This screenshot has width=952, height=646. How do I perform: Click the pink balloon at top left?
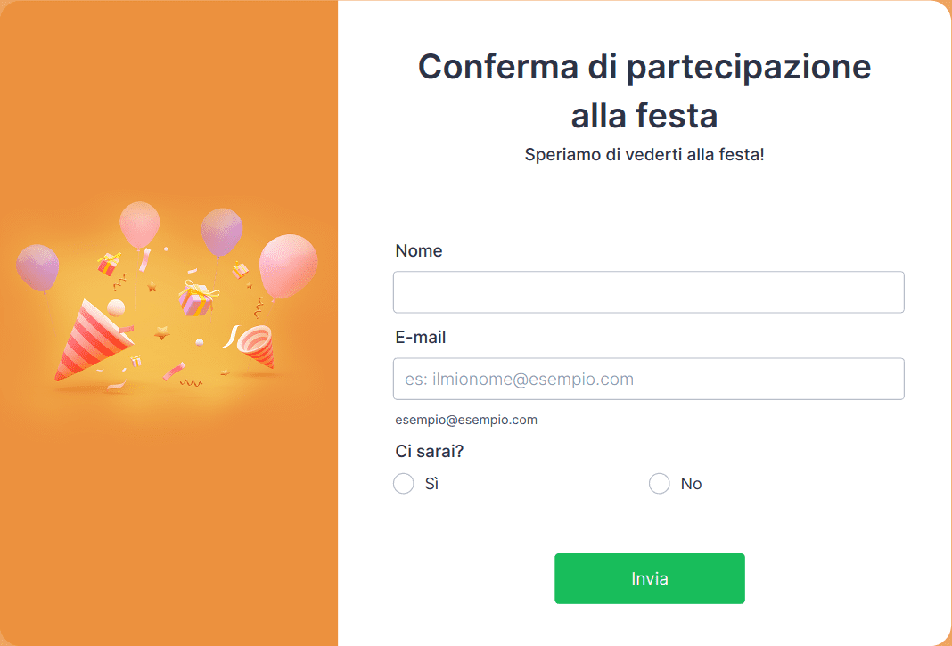click(x=139, y=223)
